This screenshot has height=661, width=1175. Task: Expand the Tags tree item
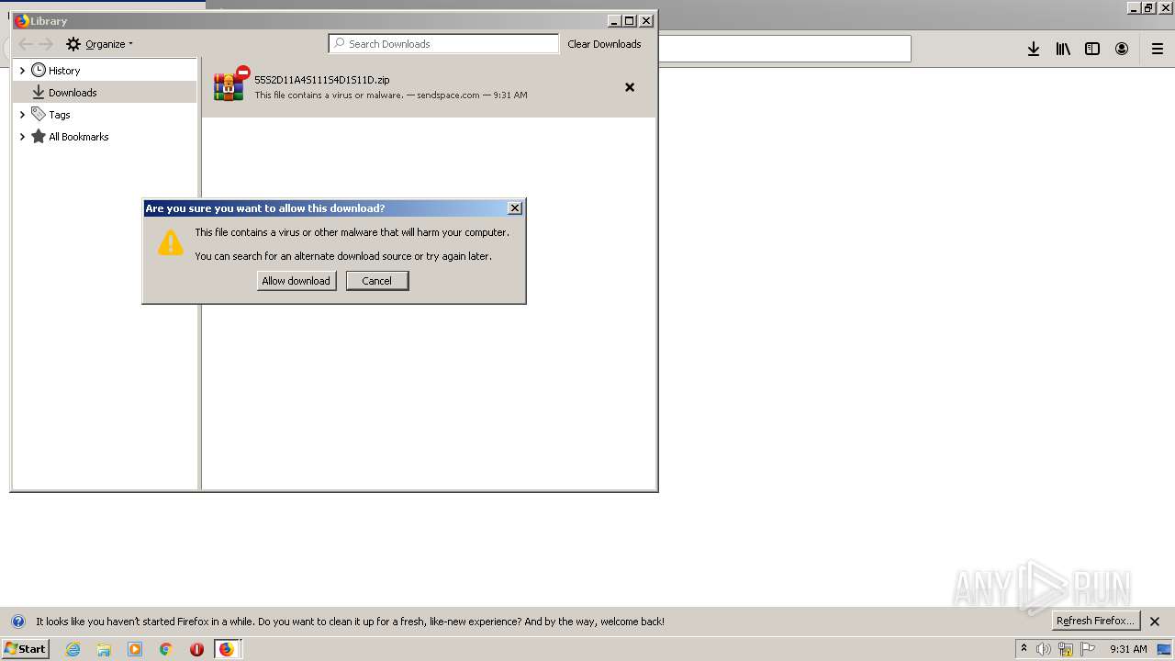tap(22, 115)
